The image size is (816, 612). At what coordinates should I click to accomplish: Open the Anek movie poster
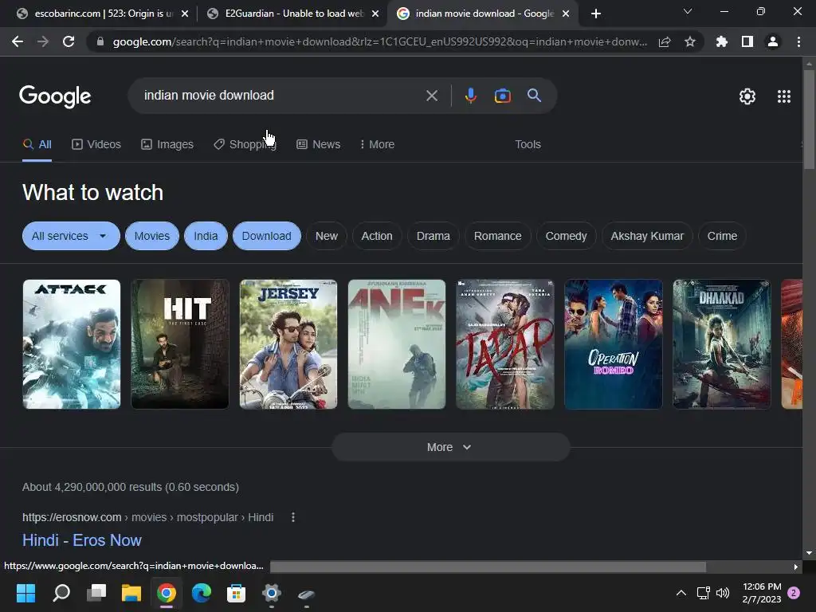[397, 344]
